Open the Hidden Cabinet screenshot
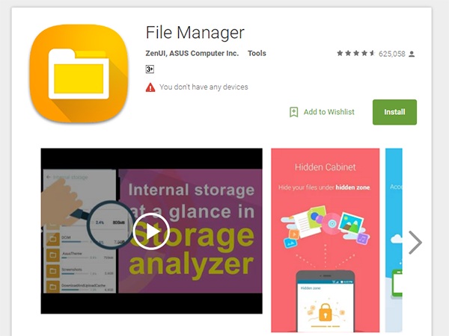Image resolution: width=449 pixels, height=336 pixels. click(326, 240)
